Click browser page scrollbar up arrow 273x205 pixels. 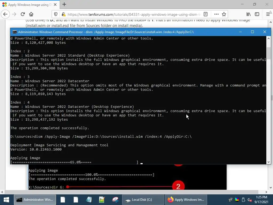271,22
